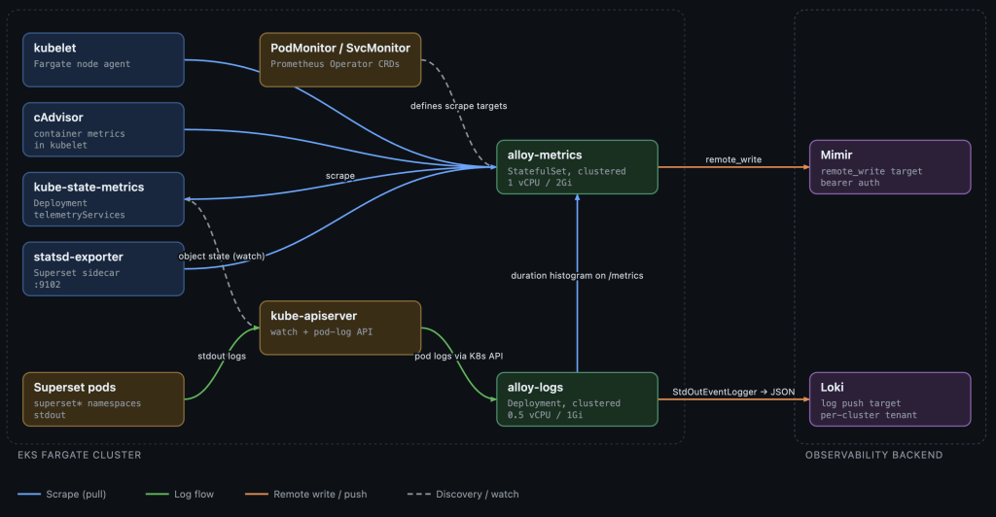Click 'watch + pod-log API' subtitle text
Viewport: 996px width, 517px height.
321,331
